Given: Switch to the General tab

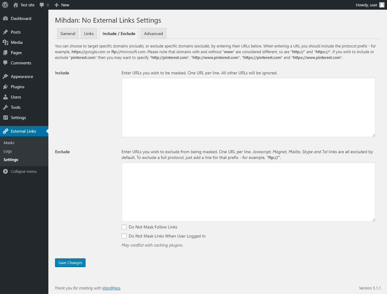Looking at the screenshot, I should (68, 34).
